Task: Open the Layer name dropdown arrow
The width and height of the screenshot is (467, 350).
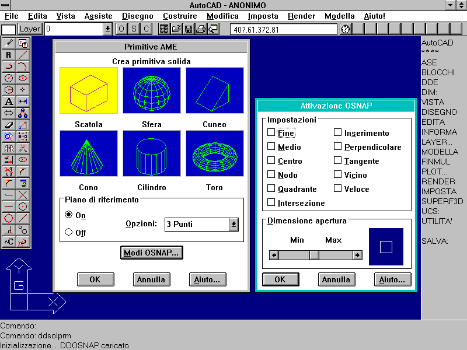Action: (x=107, y=29)
